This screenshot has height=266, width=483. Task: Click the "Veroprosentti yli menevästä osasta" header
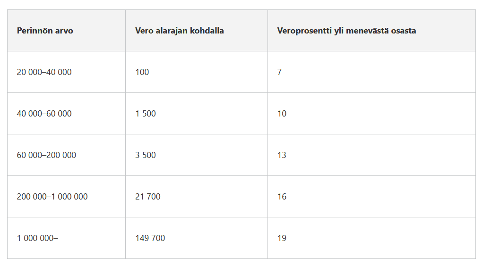[346, 31]
